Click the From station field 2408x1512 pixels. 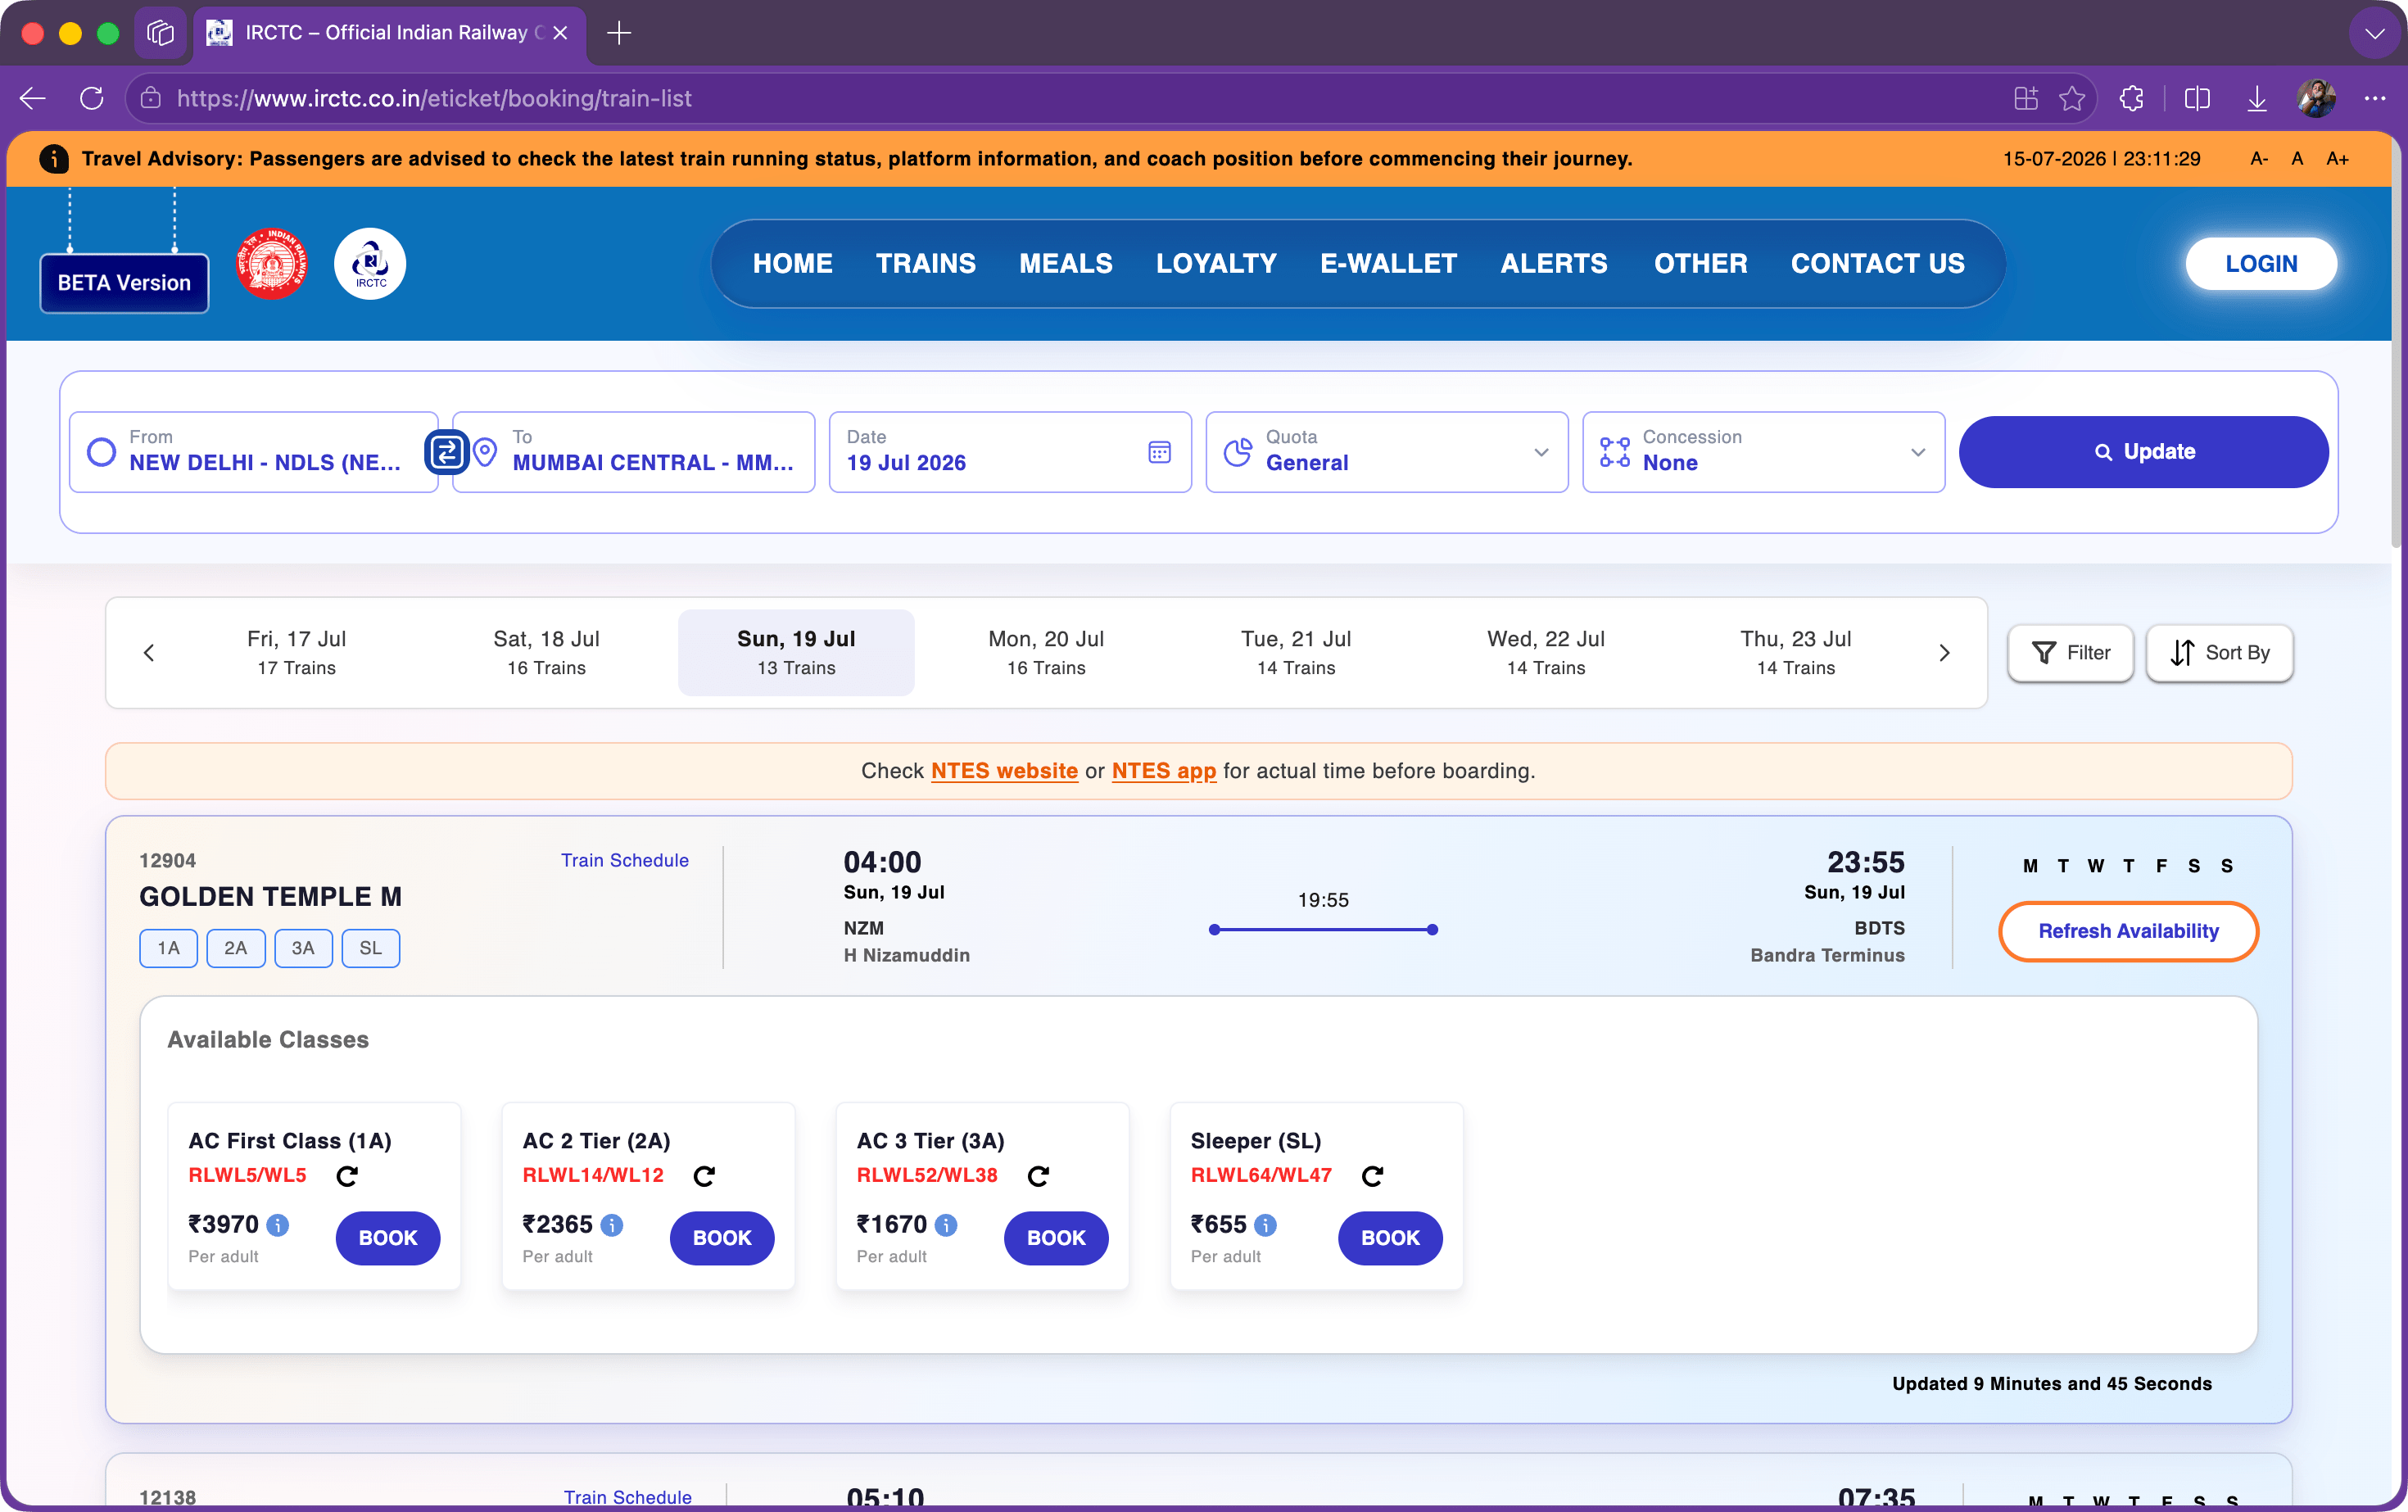(254, 452)
